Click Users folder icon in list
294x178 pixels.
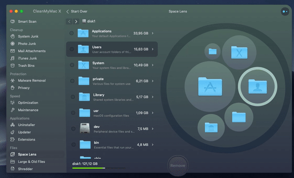(x=83, y=49)
